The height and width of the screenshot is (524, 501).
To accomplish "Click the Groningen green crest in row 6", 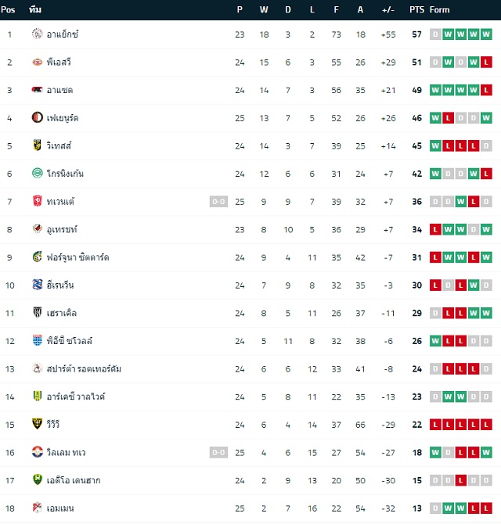I will (x=37, y=173).
